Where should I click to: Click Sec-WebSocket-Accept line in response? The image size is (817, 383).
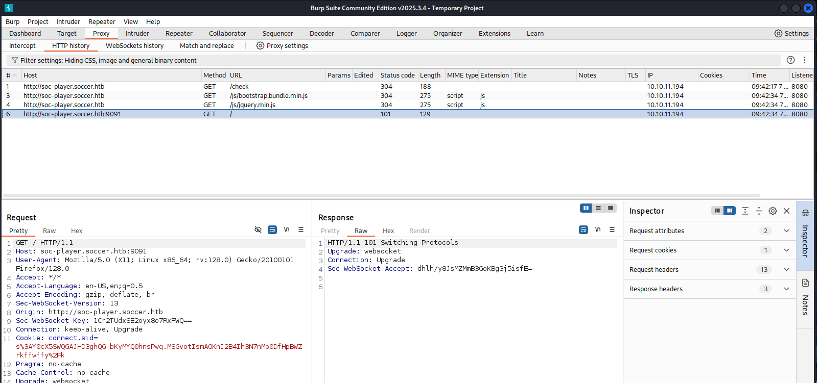[x=430, y=268]
